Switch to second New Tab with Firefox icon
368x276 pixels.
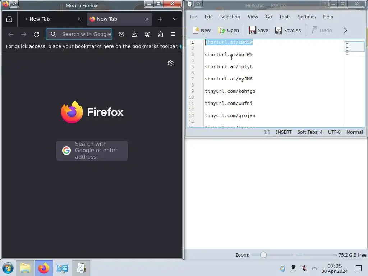[x=119, y=19]
